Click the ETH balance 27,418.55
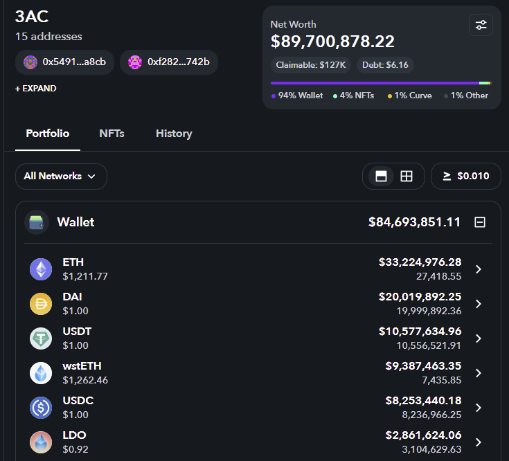This screenshot has height=461, width=509. [x=439, y=276]
